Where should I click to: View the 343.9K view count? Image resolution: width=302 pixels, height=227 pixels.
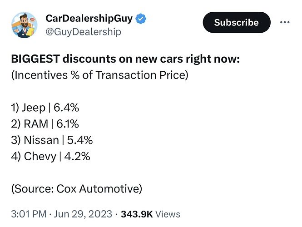[137, 214]
